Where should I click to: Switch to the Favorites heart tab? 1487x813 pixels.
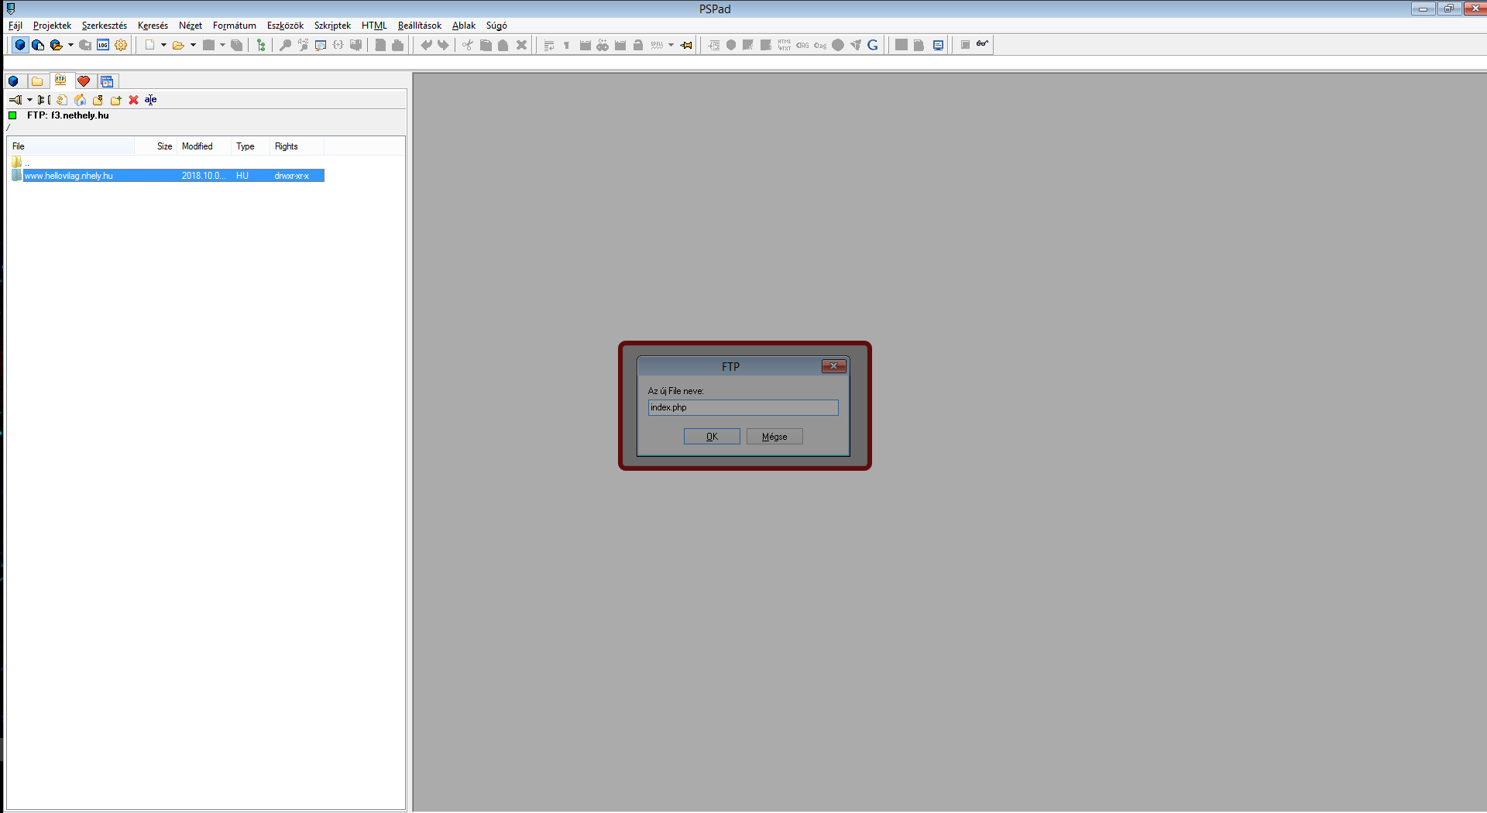[84, 81]
